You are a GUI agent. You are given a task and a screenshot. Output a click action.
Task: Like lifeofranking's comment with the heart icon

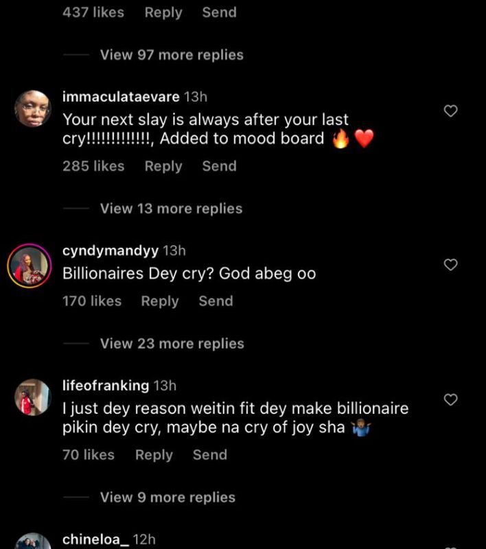click(450, 399)
